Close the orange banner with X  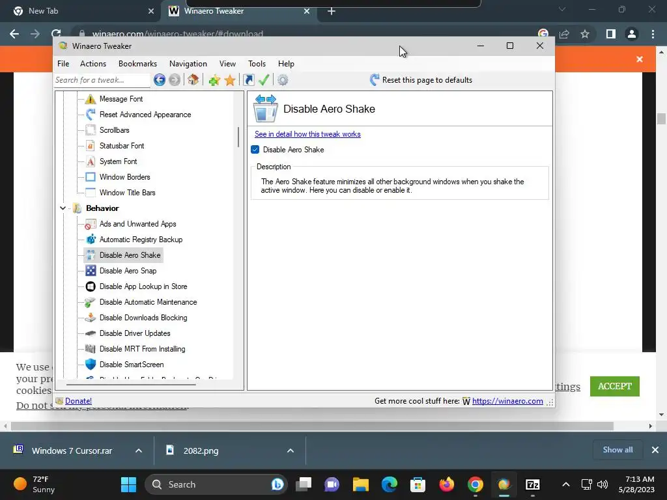pos(640,59)
